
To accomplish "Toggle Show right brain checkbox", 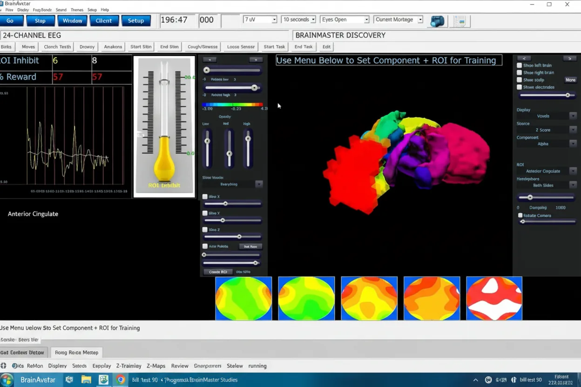I will (x=520, y=73).
